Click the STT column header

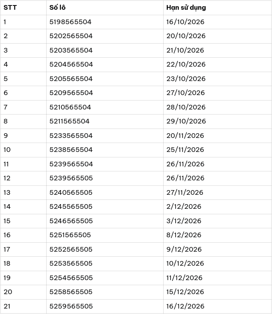(x=10, y=7)
